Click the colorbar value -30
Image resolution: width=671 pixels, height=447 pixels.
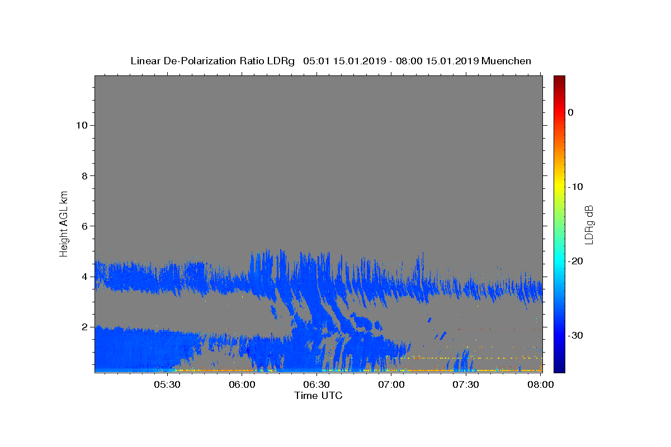[575, 335]
